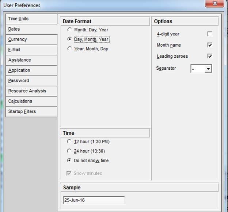Toggle the Month name checkbox
Viewport: 228px width, 212px height.
tap(210, 45)
